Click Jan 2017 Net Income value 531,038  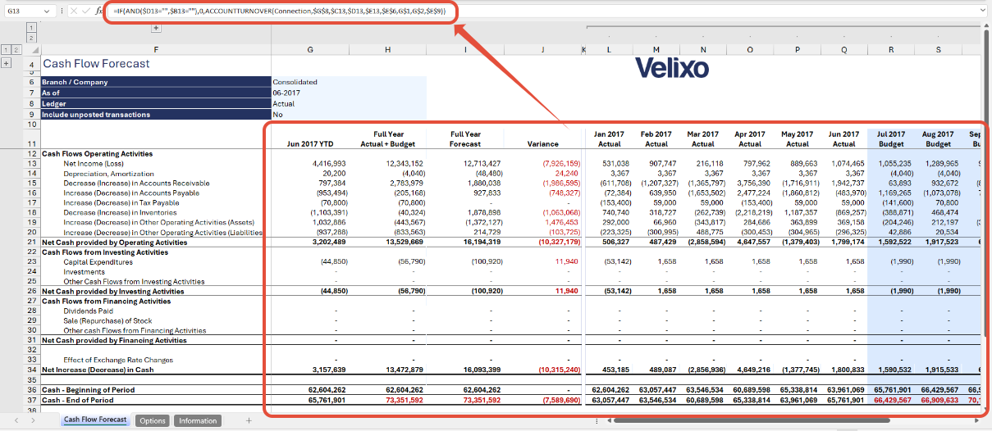(x=617, y=163)
